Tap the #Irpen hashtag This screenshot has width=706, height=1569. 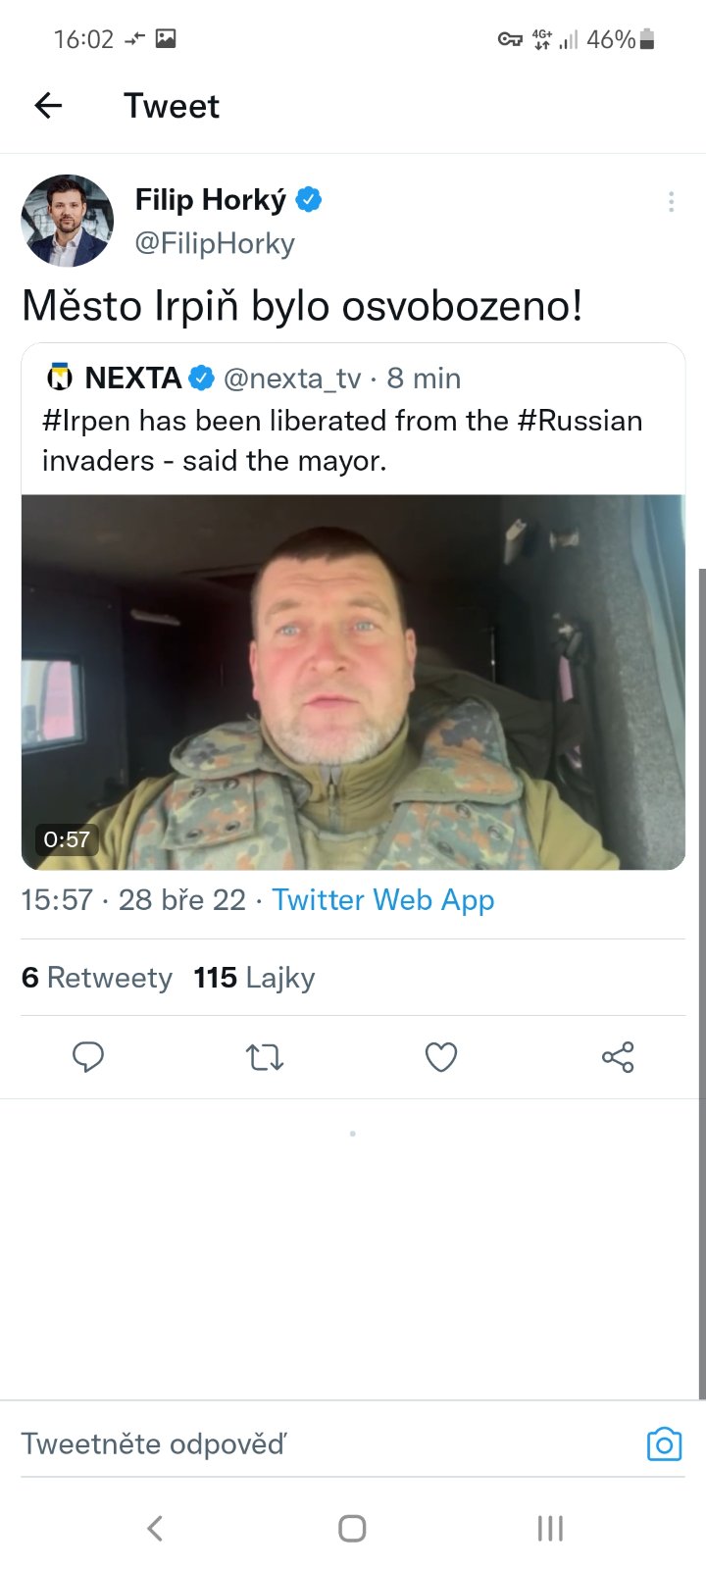(x=86, y=421)
